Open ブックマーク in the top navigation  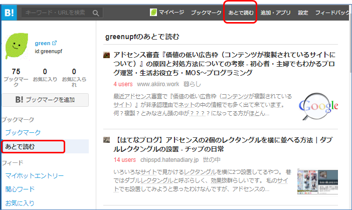pyautogui.click(x=206, y=13)
